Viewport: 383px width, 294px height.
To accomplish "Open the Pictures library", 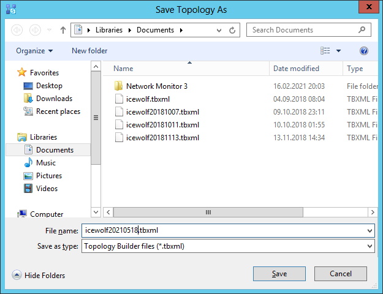I will click(x=49, y=176).
